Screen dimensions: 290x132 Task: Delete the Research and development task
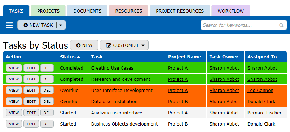coord(47,79)
